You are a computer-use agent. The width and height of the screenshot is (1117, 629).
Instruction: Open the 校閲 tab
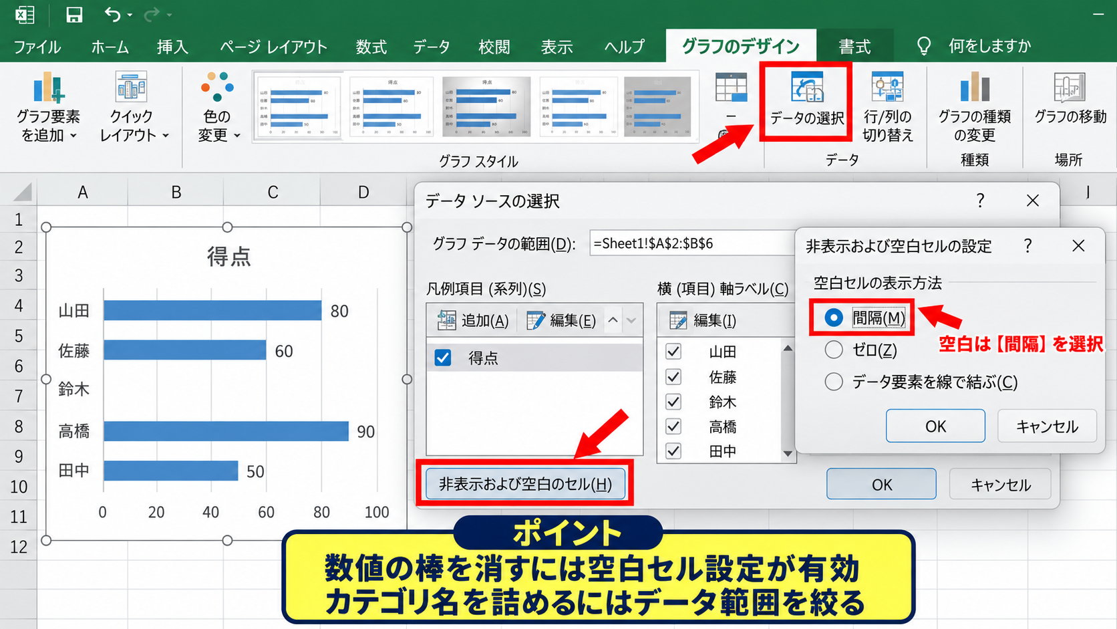coord(494,46)
